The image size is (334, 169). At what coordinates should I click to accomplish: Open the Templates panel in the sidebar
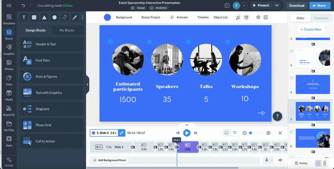9,19
